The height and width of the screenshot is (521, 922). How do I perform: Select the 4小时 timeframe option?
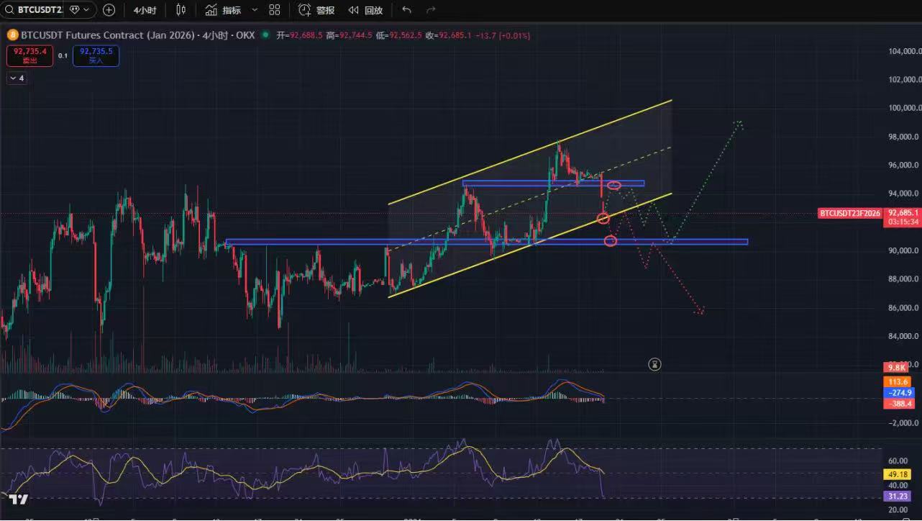[x=145, y=10]
